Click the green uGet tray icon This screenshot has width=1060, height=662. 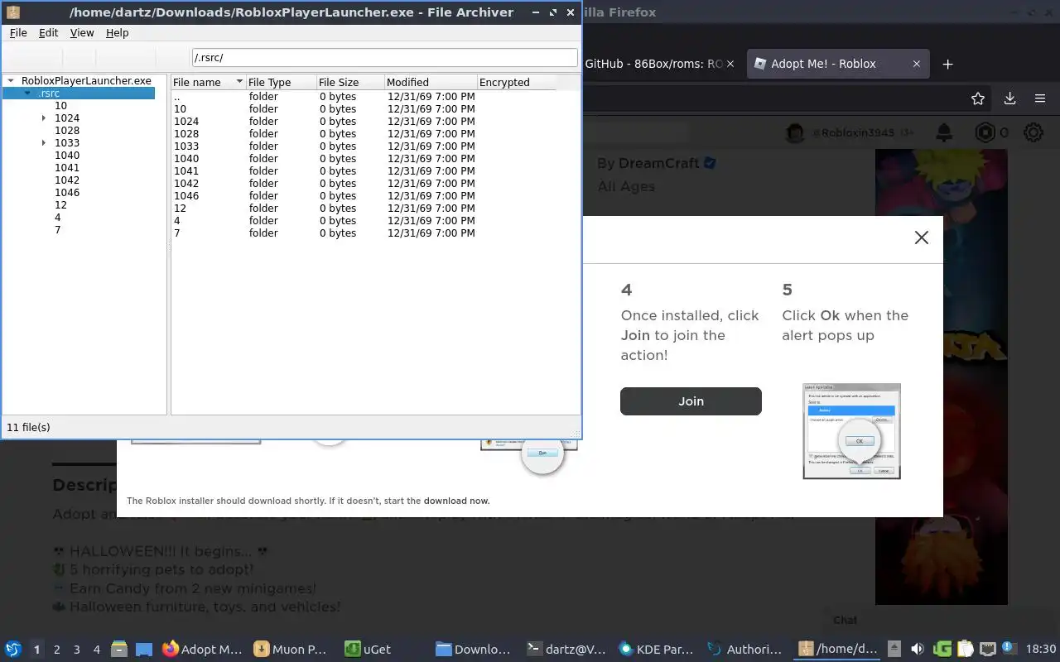coord(942,649)
